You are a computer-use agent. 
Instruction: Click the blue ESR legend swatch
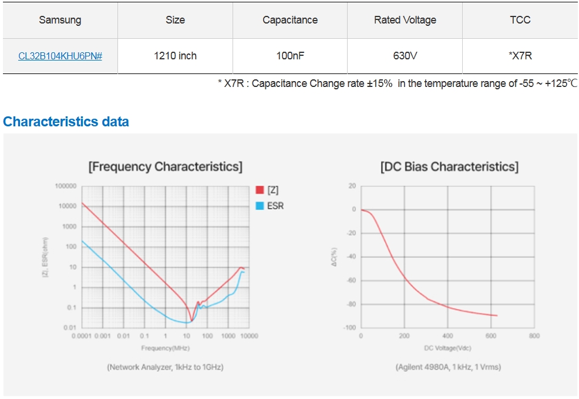click(x=260, y=206)
